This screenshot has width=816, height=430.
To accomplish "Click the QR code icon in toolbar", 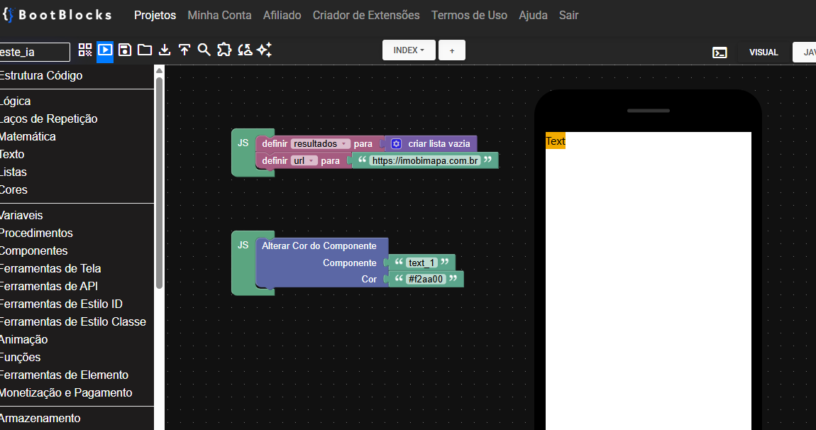I will coord(85,50).
